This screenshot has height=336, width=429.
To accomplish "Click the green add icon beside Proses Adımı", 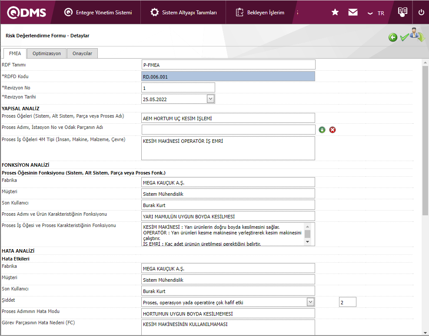I will tap(322, 130).
